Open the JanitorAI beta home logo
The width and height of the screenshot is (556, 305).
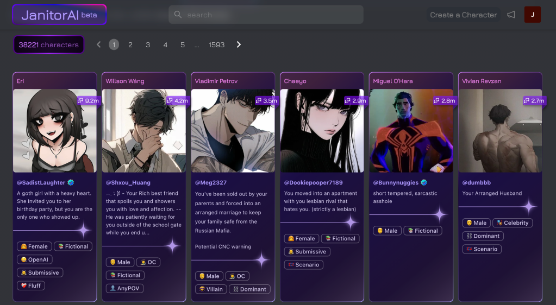[59, 15]
